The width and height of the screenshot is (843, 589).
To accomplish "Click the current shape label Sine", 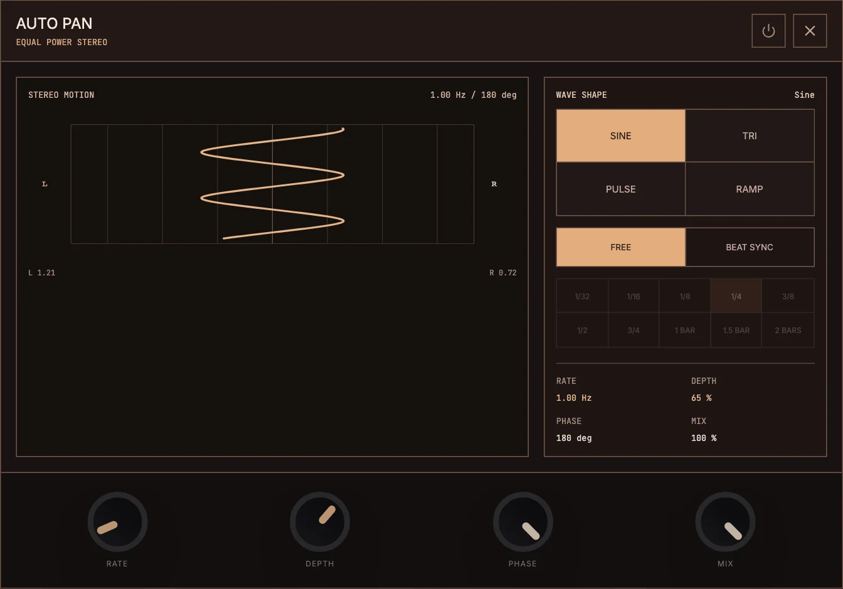I will (804, 95).
